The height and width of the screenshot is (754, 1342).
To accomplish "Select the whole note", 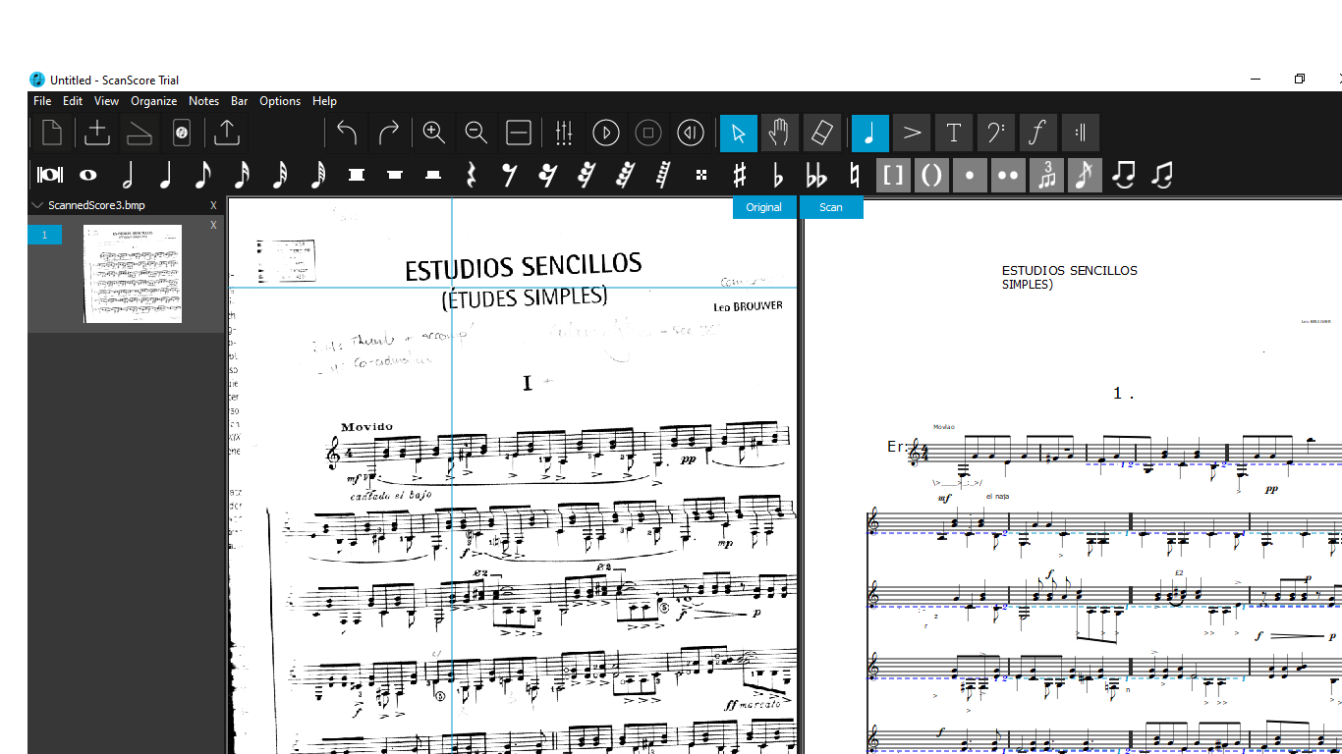I will pyautogui.click(x=88, y=175).
